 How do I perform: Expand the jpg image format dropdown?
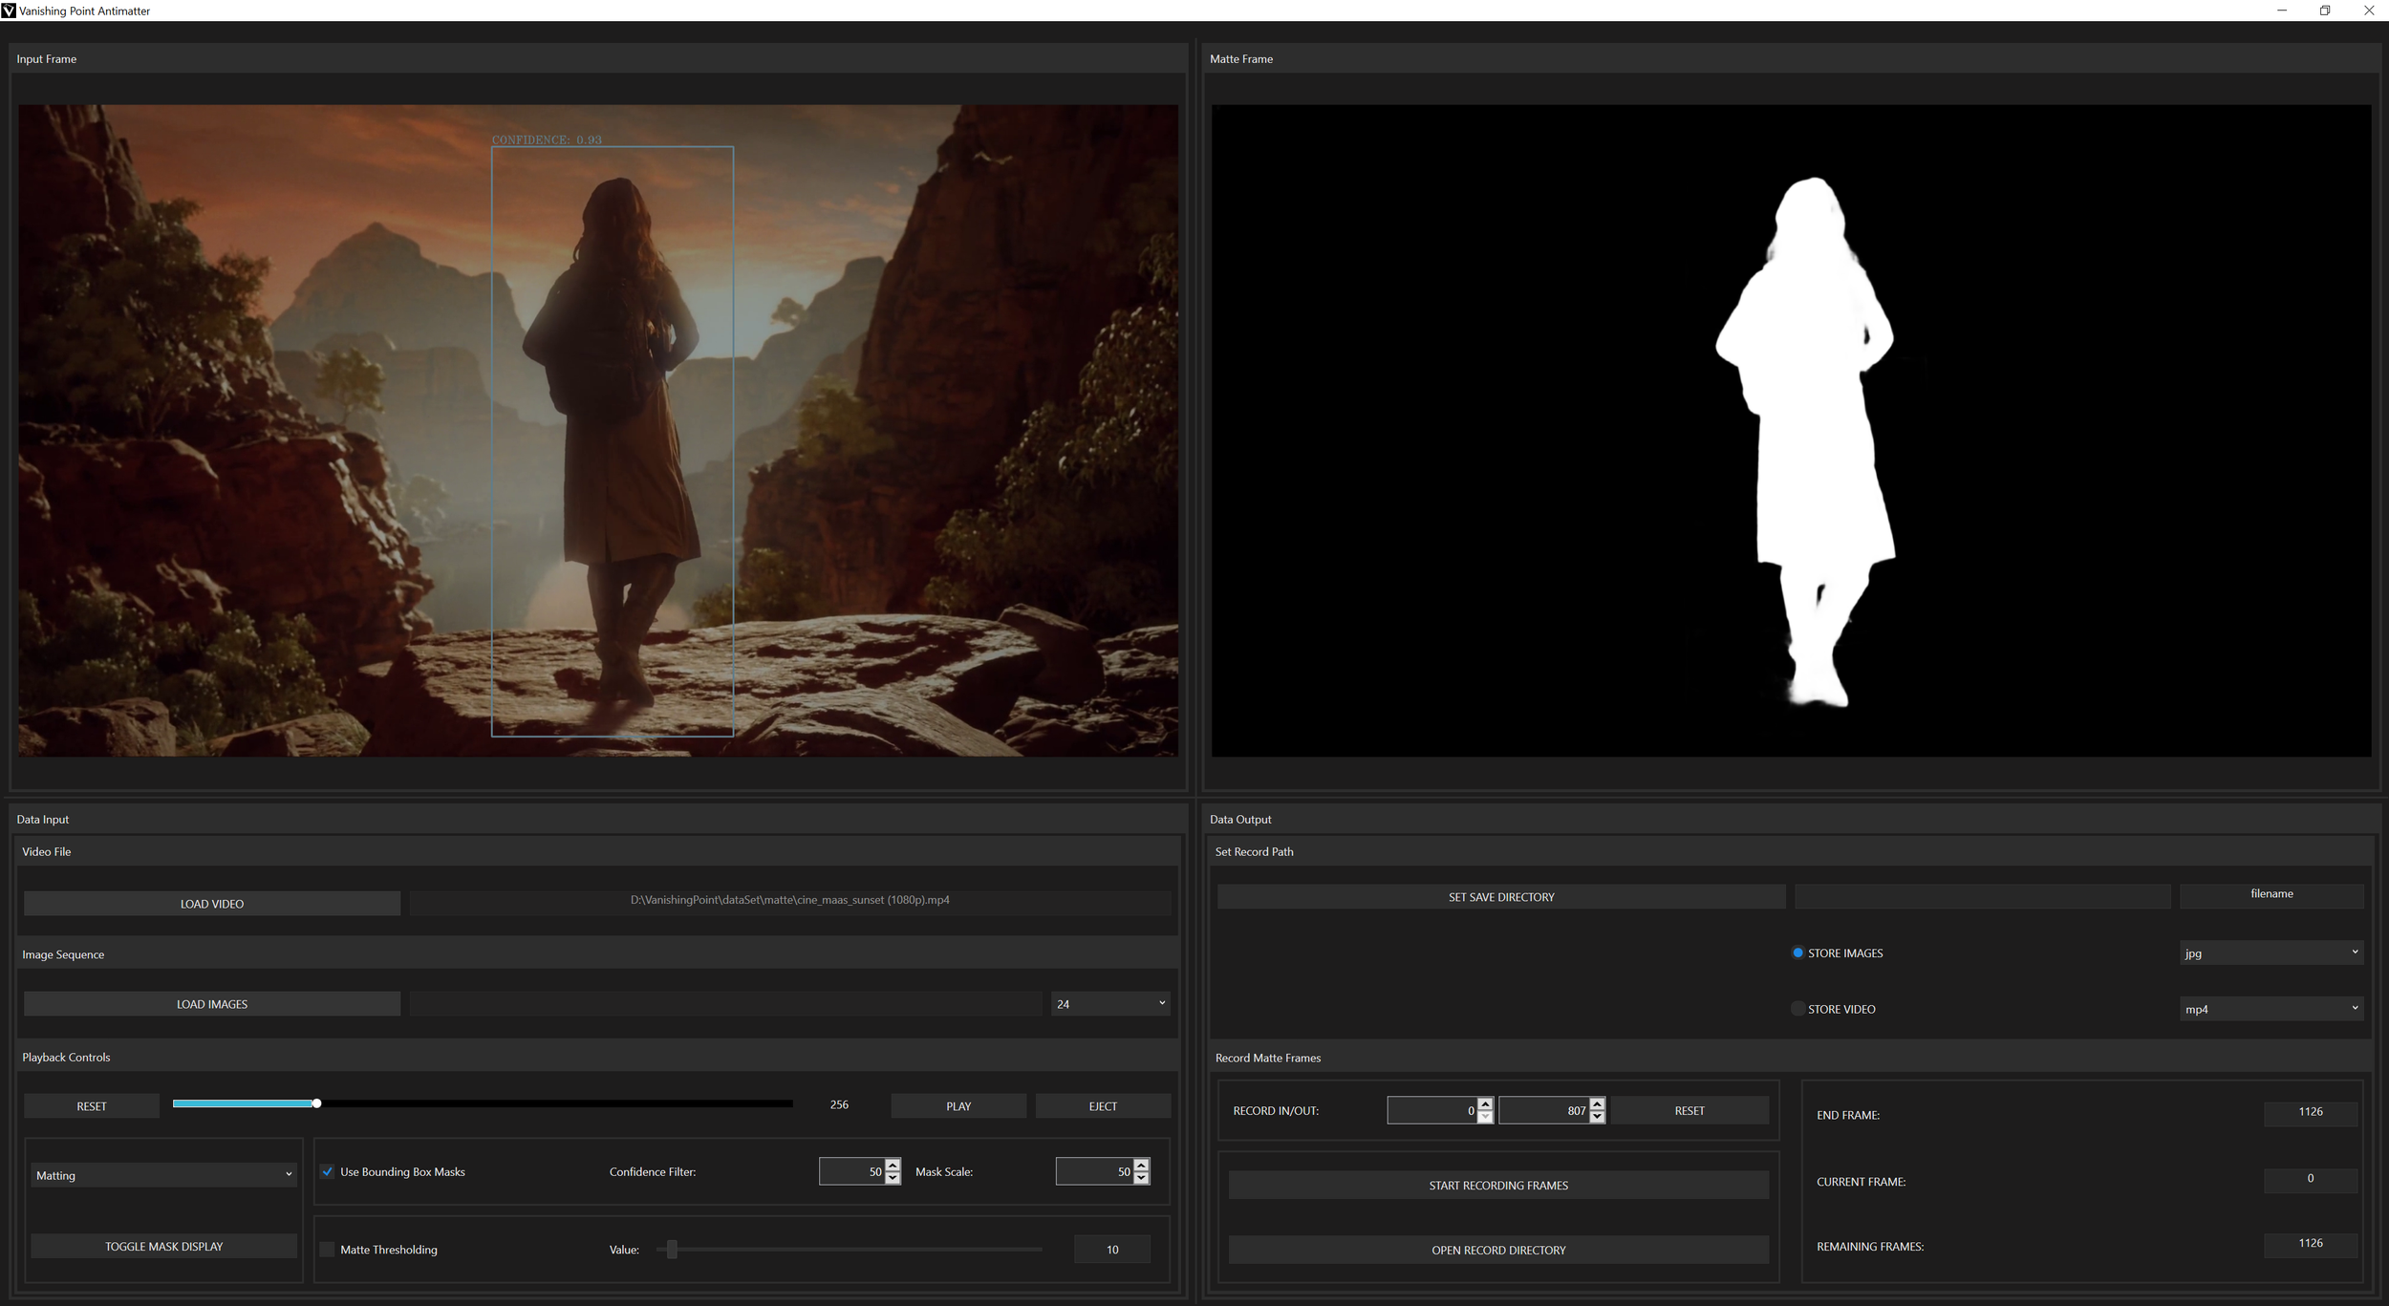2271,953
